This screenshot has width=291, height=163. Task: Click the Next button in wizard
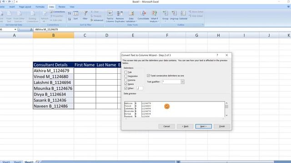click(203, 126)
